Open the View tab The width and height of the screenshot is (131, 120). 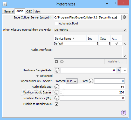(x=37, y=11)
